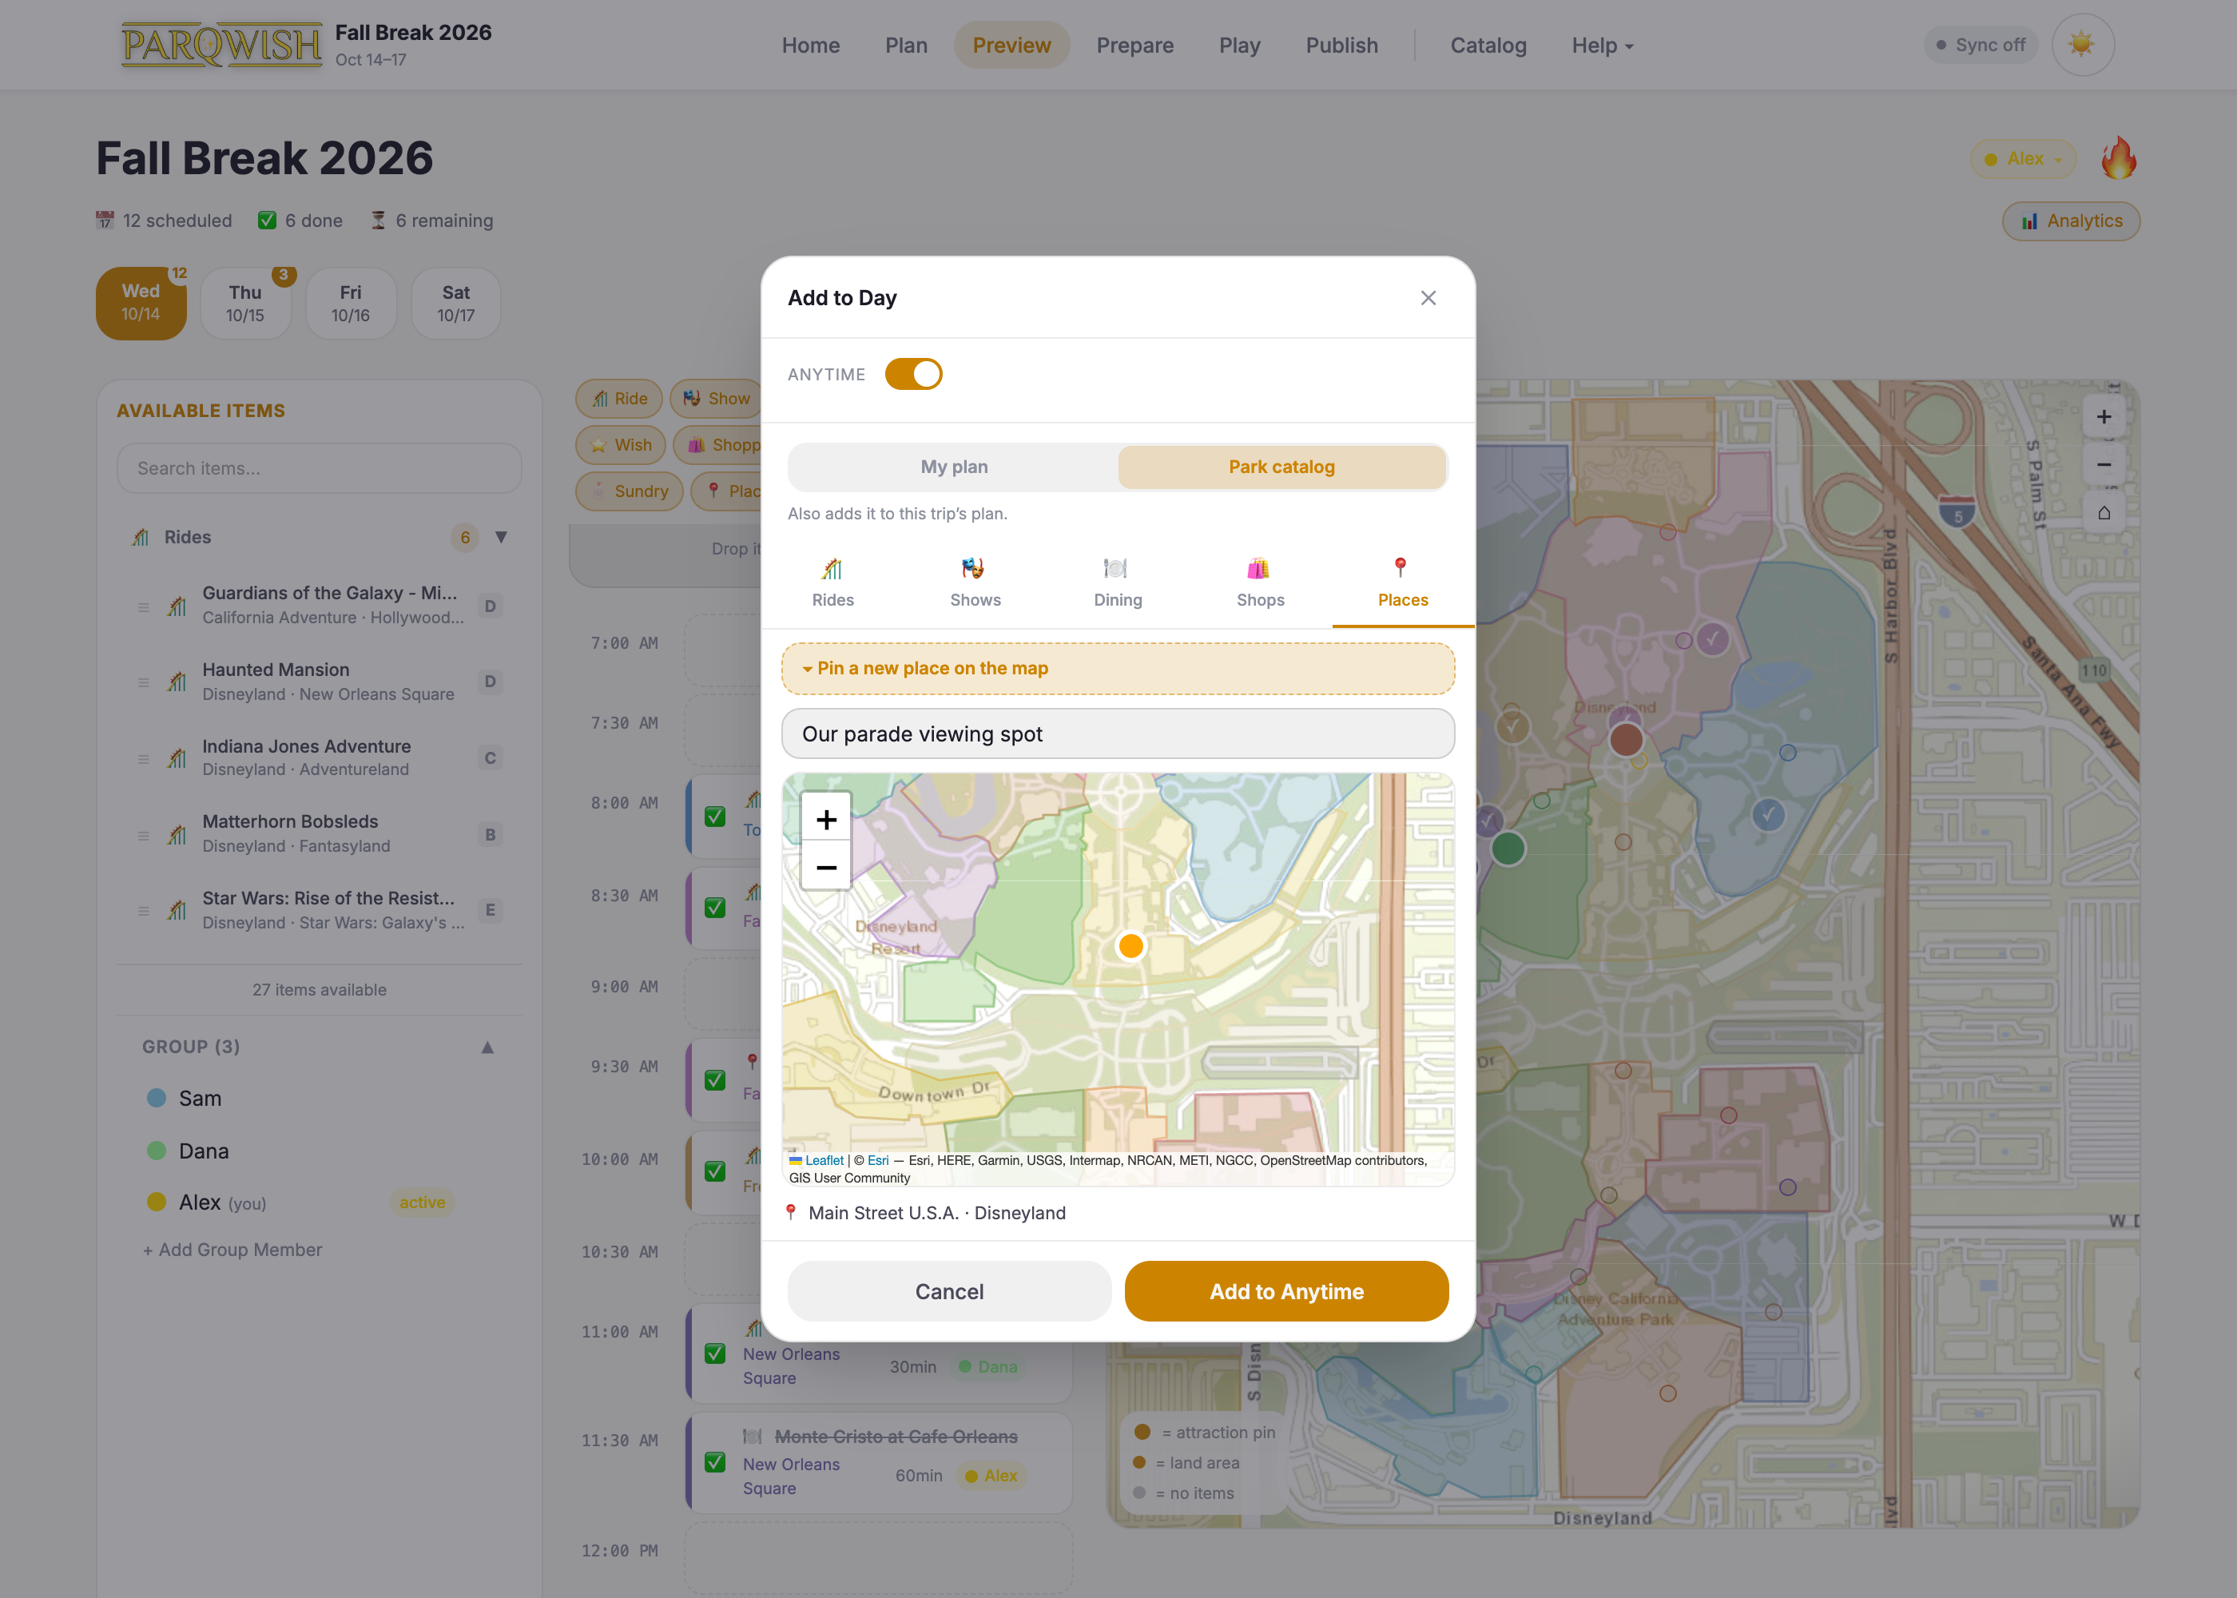2237x1598 pixels.
Task: Uncheck the 10:00 AM scheduled item checkbox
Action: click(x=715, y=1171)
